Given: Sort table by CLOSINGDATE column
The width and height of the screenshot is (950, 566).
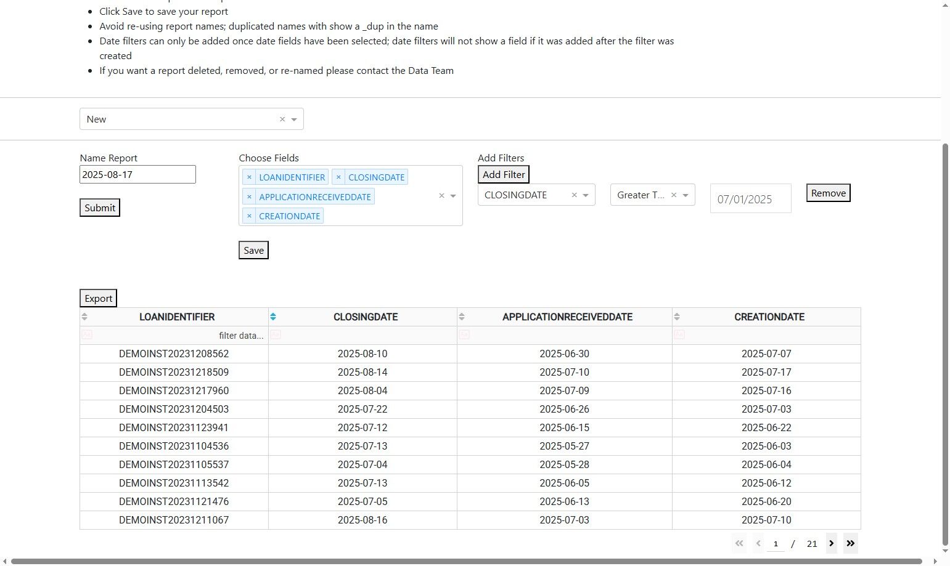Looking at the screenshot, I should pyautogui.click(x=273, y=317).
